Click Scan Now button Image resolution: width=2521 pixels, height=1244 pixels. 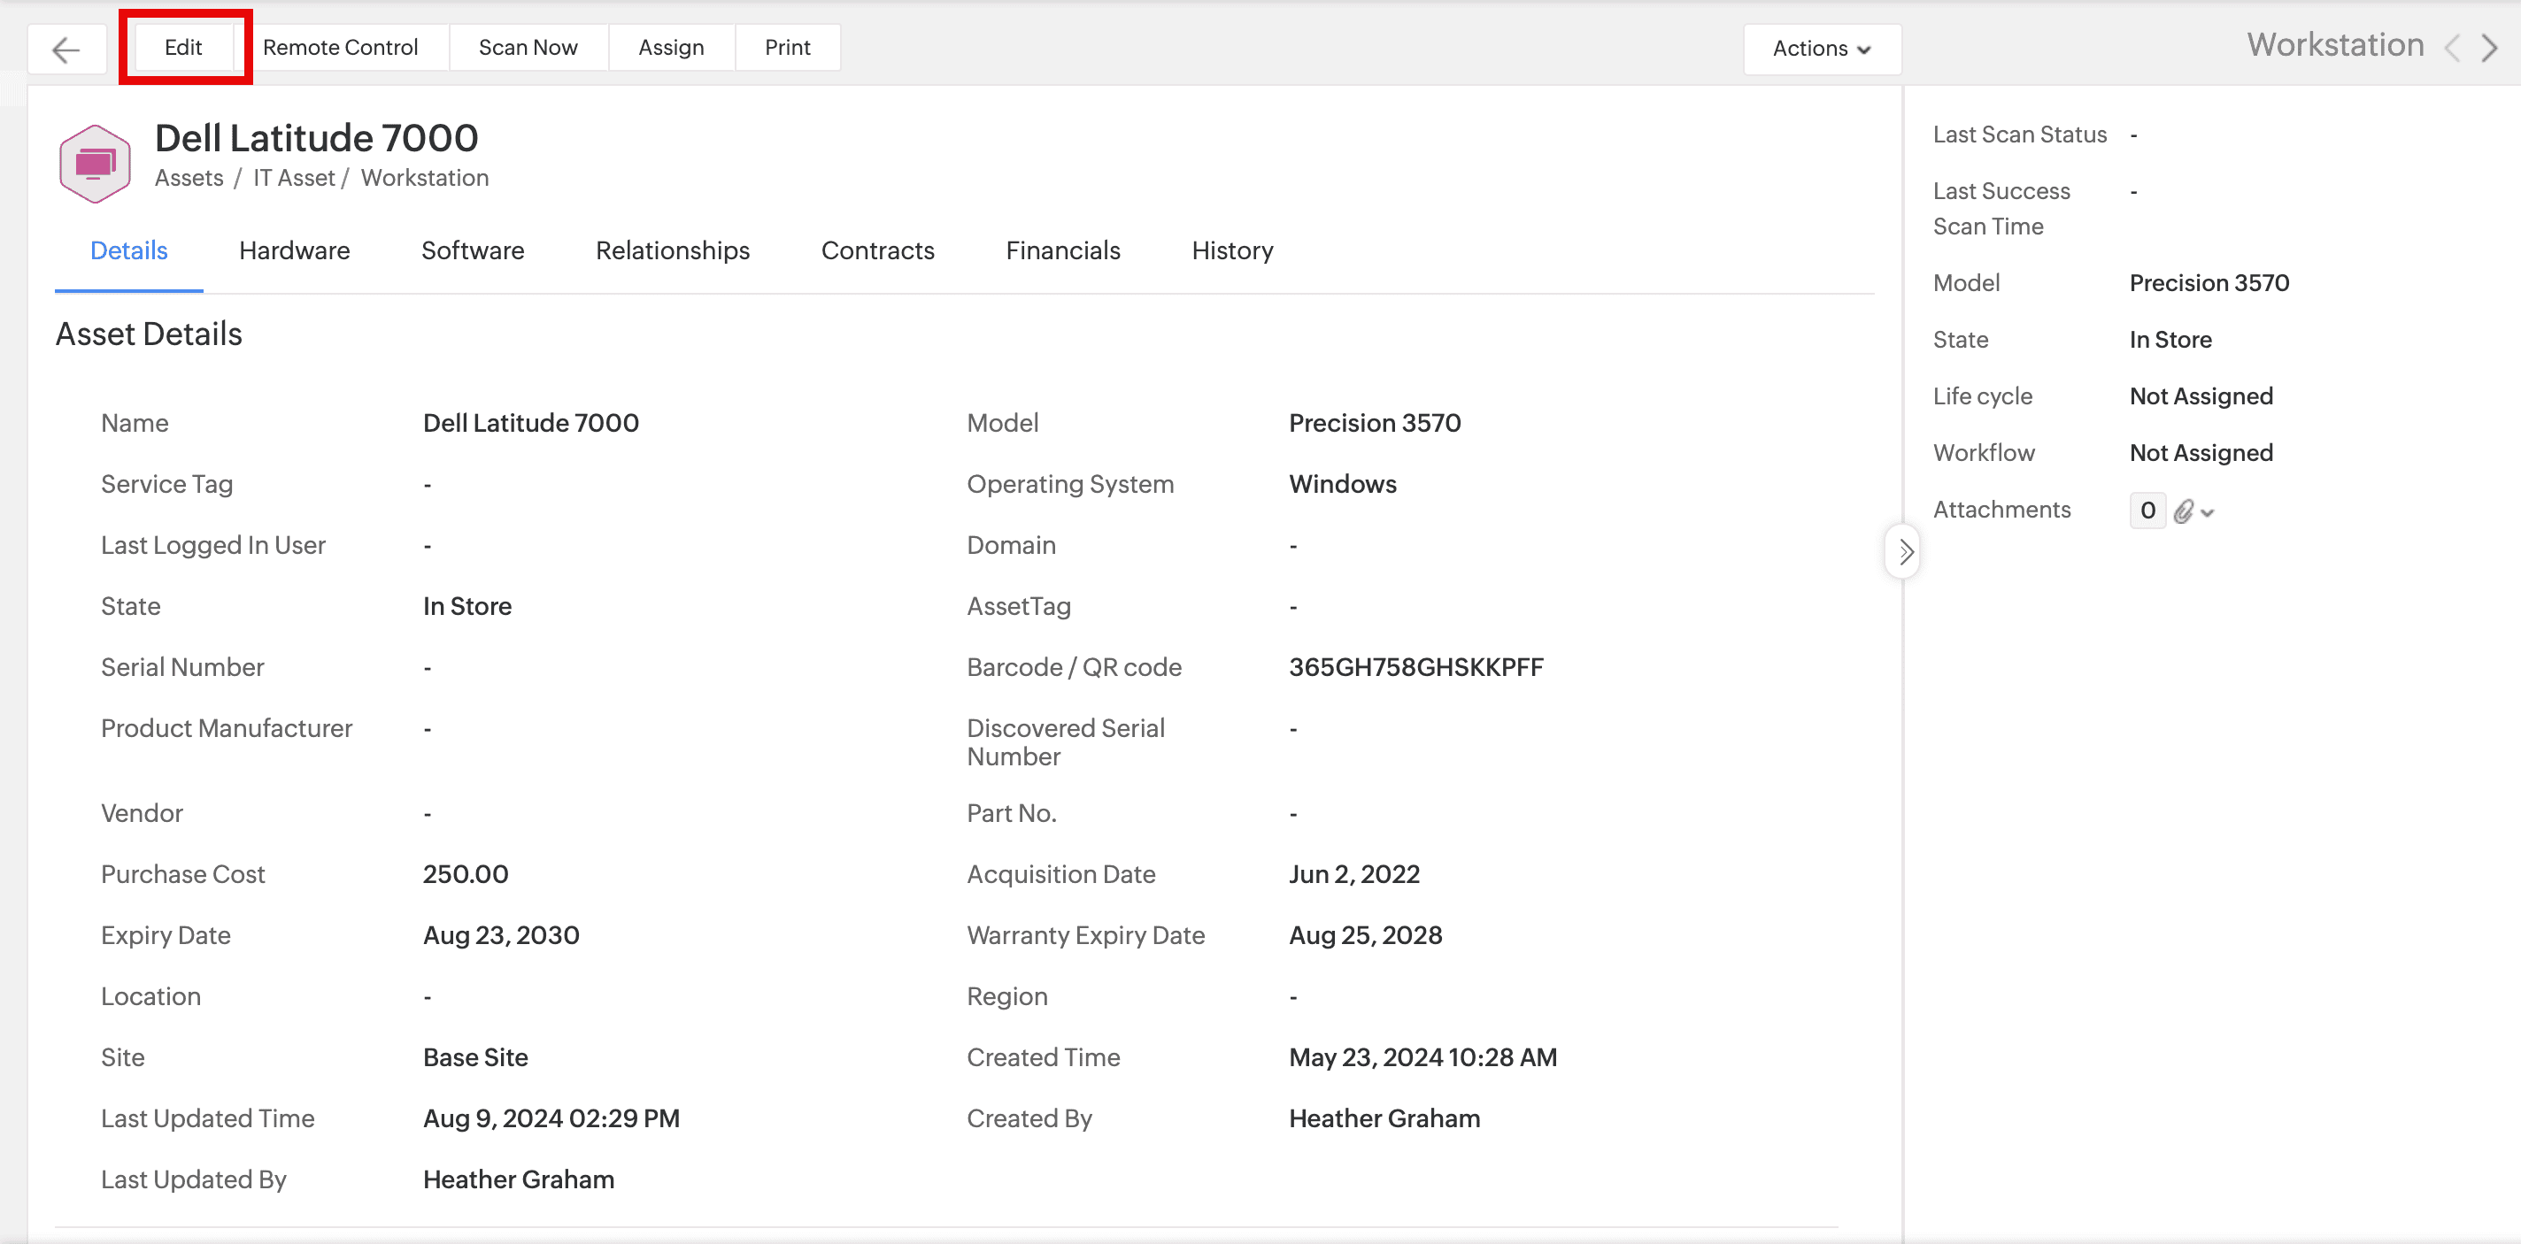[x=528, y=47]
